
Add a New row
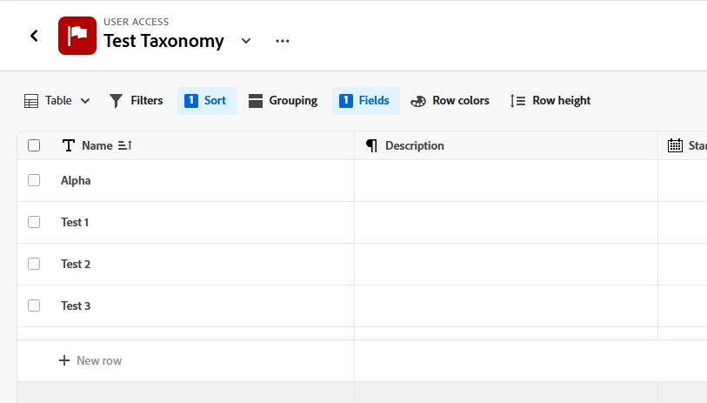90,360
